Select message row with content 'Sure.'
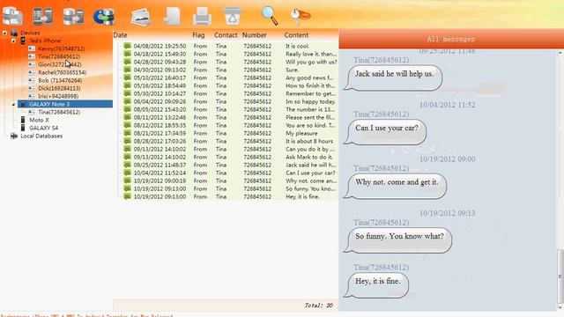Screen dimensions: 564x317 click(230, 70)
